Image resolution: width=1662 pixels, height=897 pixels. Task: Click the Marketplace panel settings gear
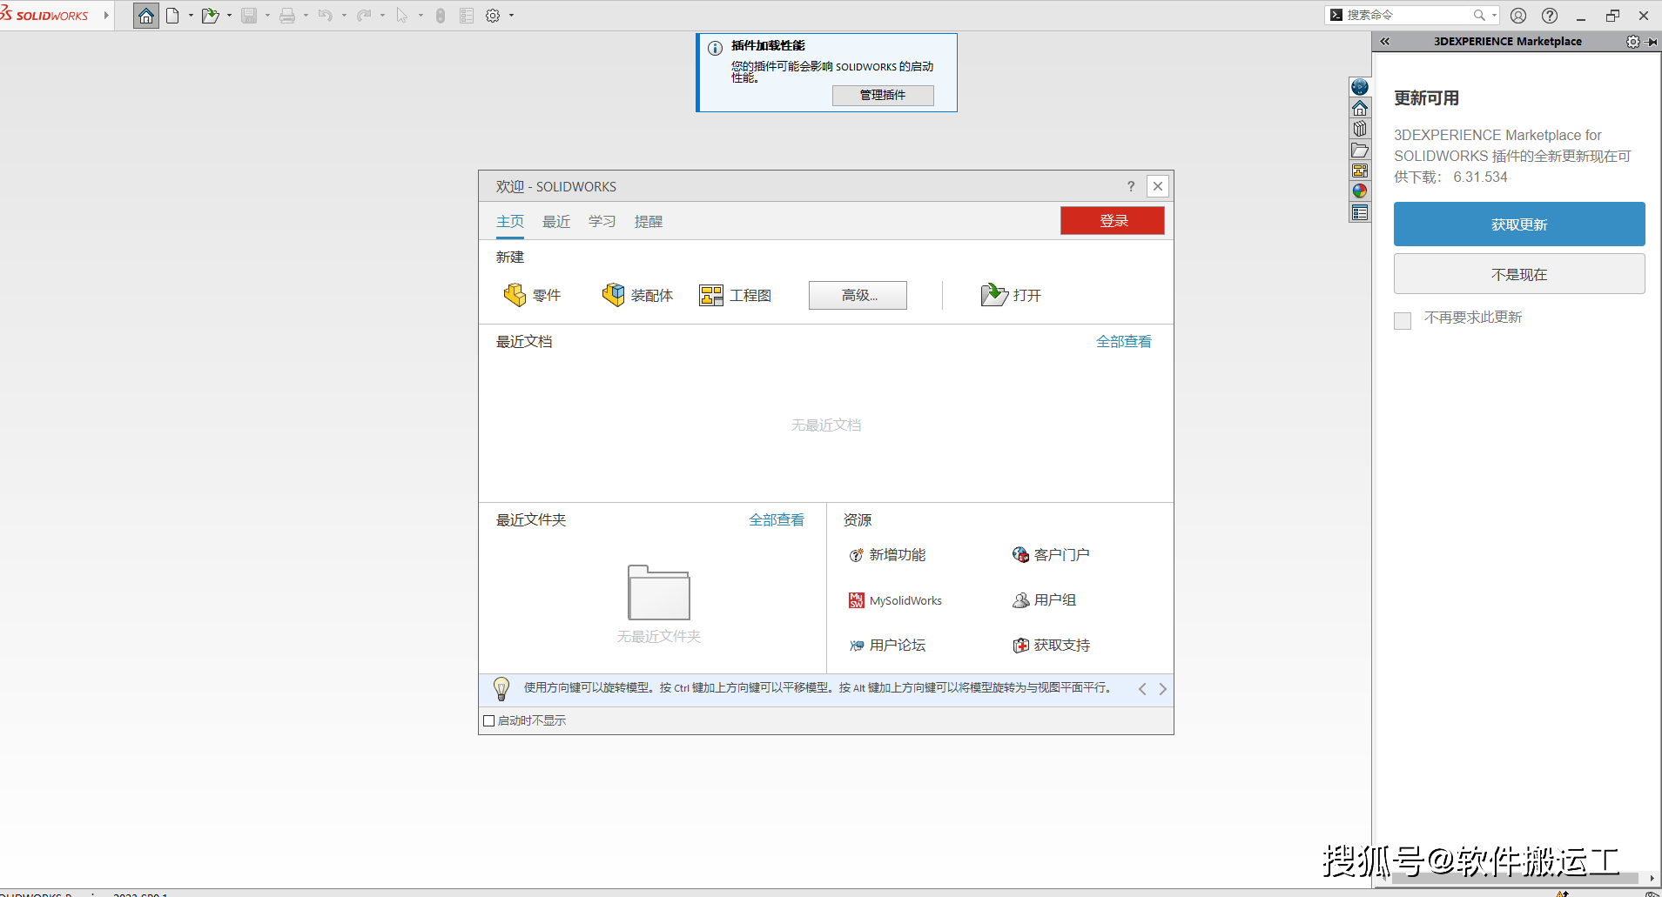[1632, 42]
